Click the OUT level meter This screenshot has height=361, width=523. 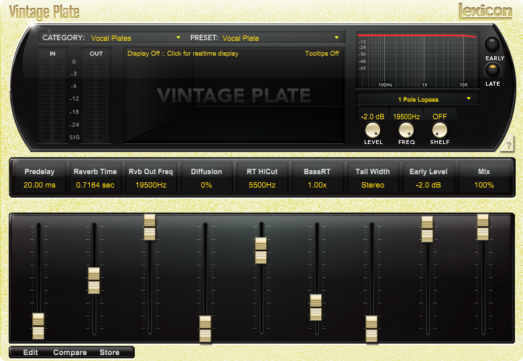96,100
